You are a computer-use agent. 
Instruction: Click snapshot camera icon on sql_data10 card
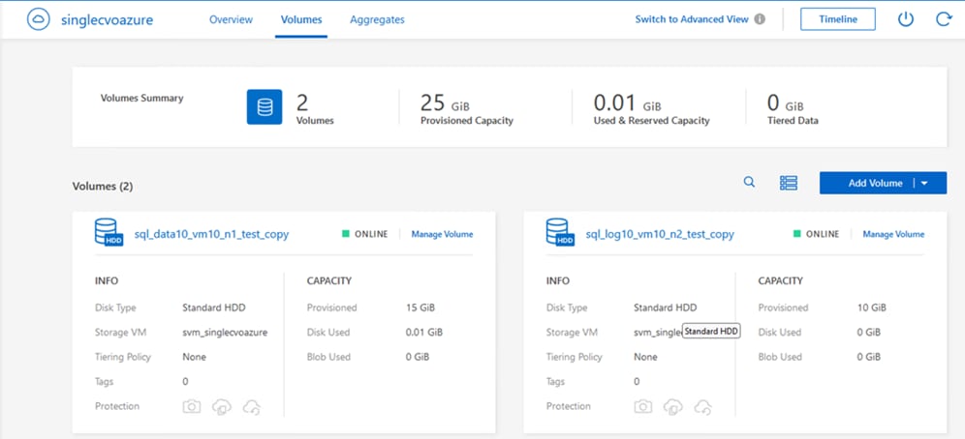192,406
